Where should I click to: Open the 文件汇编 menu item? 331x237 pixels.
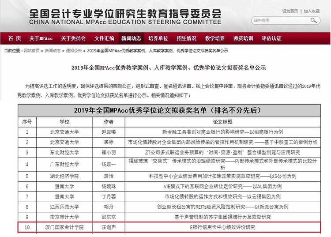pyautogui.click(x=104, y=38)
